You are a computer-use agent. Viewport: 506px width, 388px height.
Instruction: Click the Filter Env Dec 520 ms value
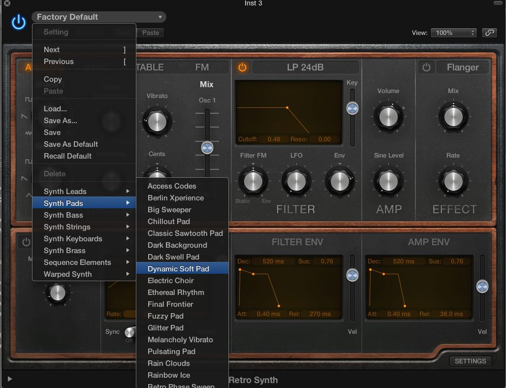pyautogui.click(x=273, y=261)
